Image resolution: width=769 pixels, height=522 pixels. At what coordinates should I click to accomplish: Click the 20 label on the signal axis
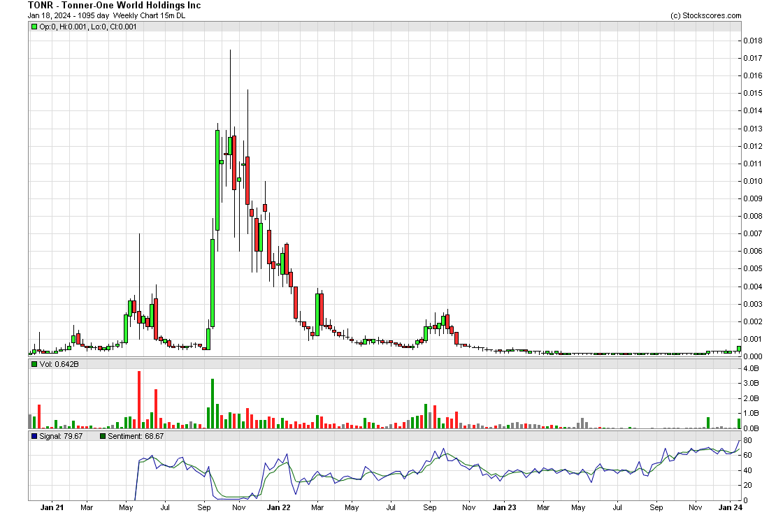point(748,485)
